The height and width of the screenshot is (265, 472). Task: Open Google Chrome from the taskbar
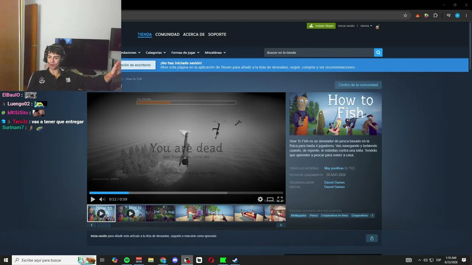pos(163,260)
